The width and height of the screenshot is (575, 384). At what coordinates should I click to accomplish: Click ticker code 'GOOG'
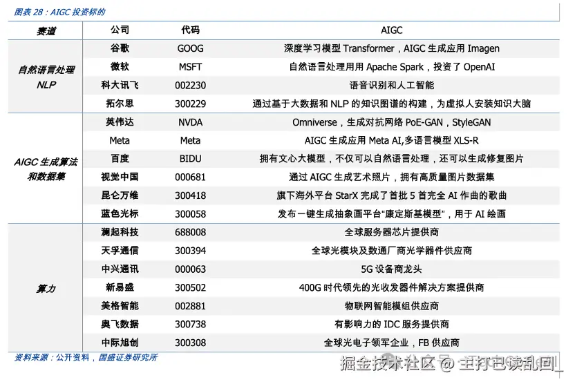(x=190, y=48)
